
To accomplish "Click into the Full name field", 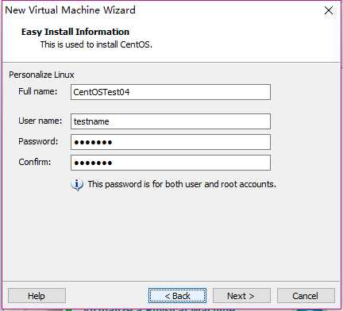I will click(171, 92).
